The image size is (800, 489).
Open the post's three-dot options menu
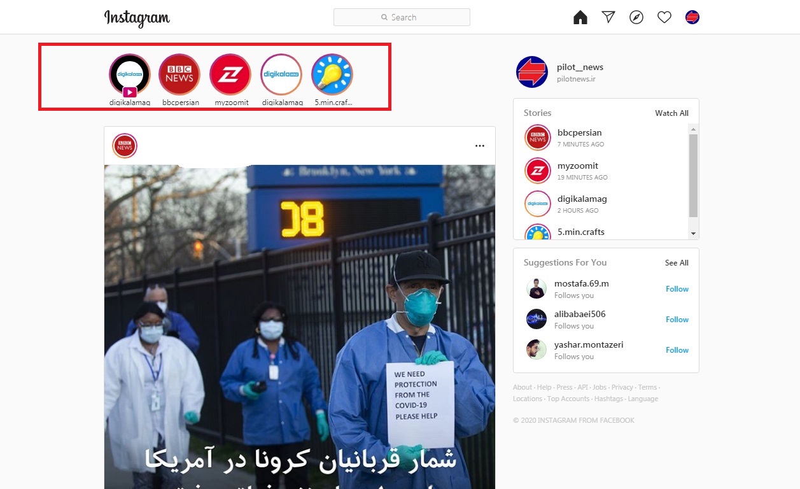pos(480,146)
